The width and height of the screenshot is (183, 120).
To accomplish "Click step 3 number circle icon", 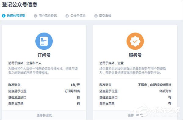I will 67,16.
